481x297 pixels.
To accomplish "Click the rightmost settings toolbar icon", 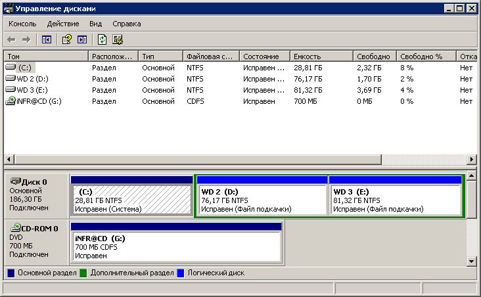I will coord(118,39).
